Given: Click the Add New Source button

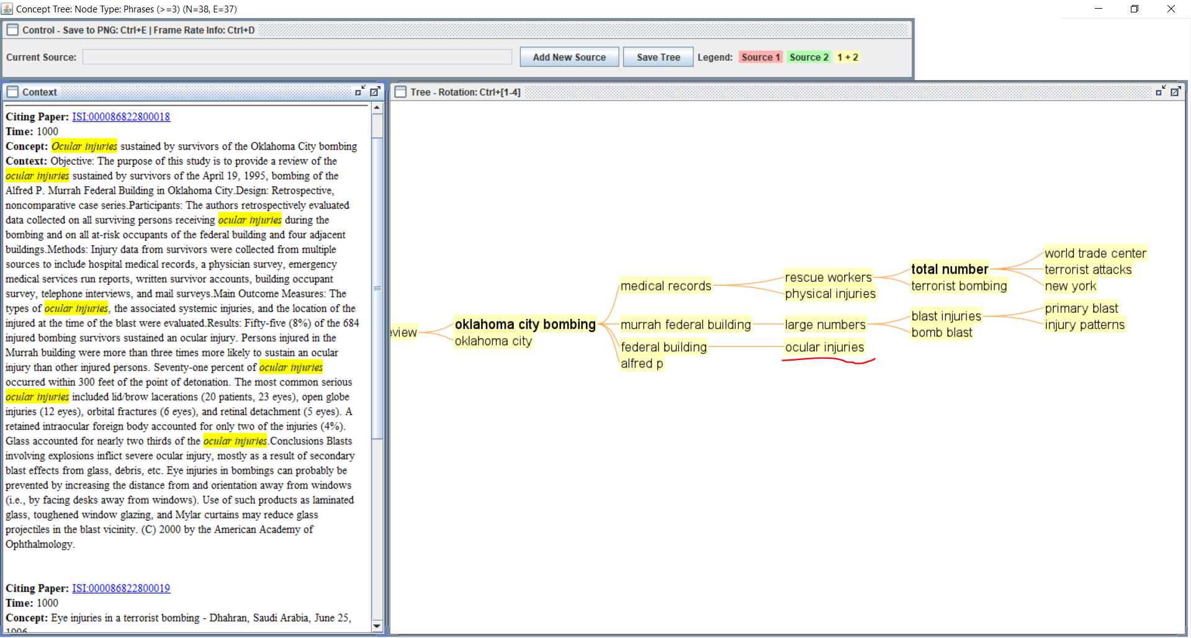Looking at the screenshot, I should pos(569,57).
